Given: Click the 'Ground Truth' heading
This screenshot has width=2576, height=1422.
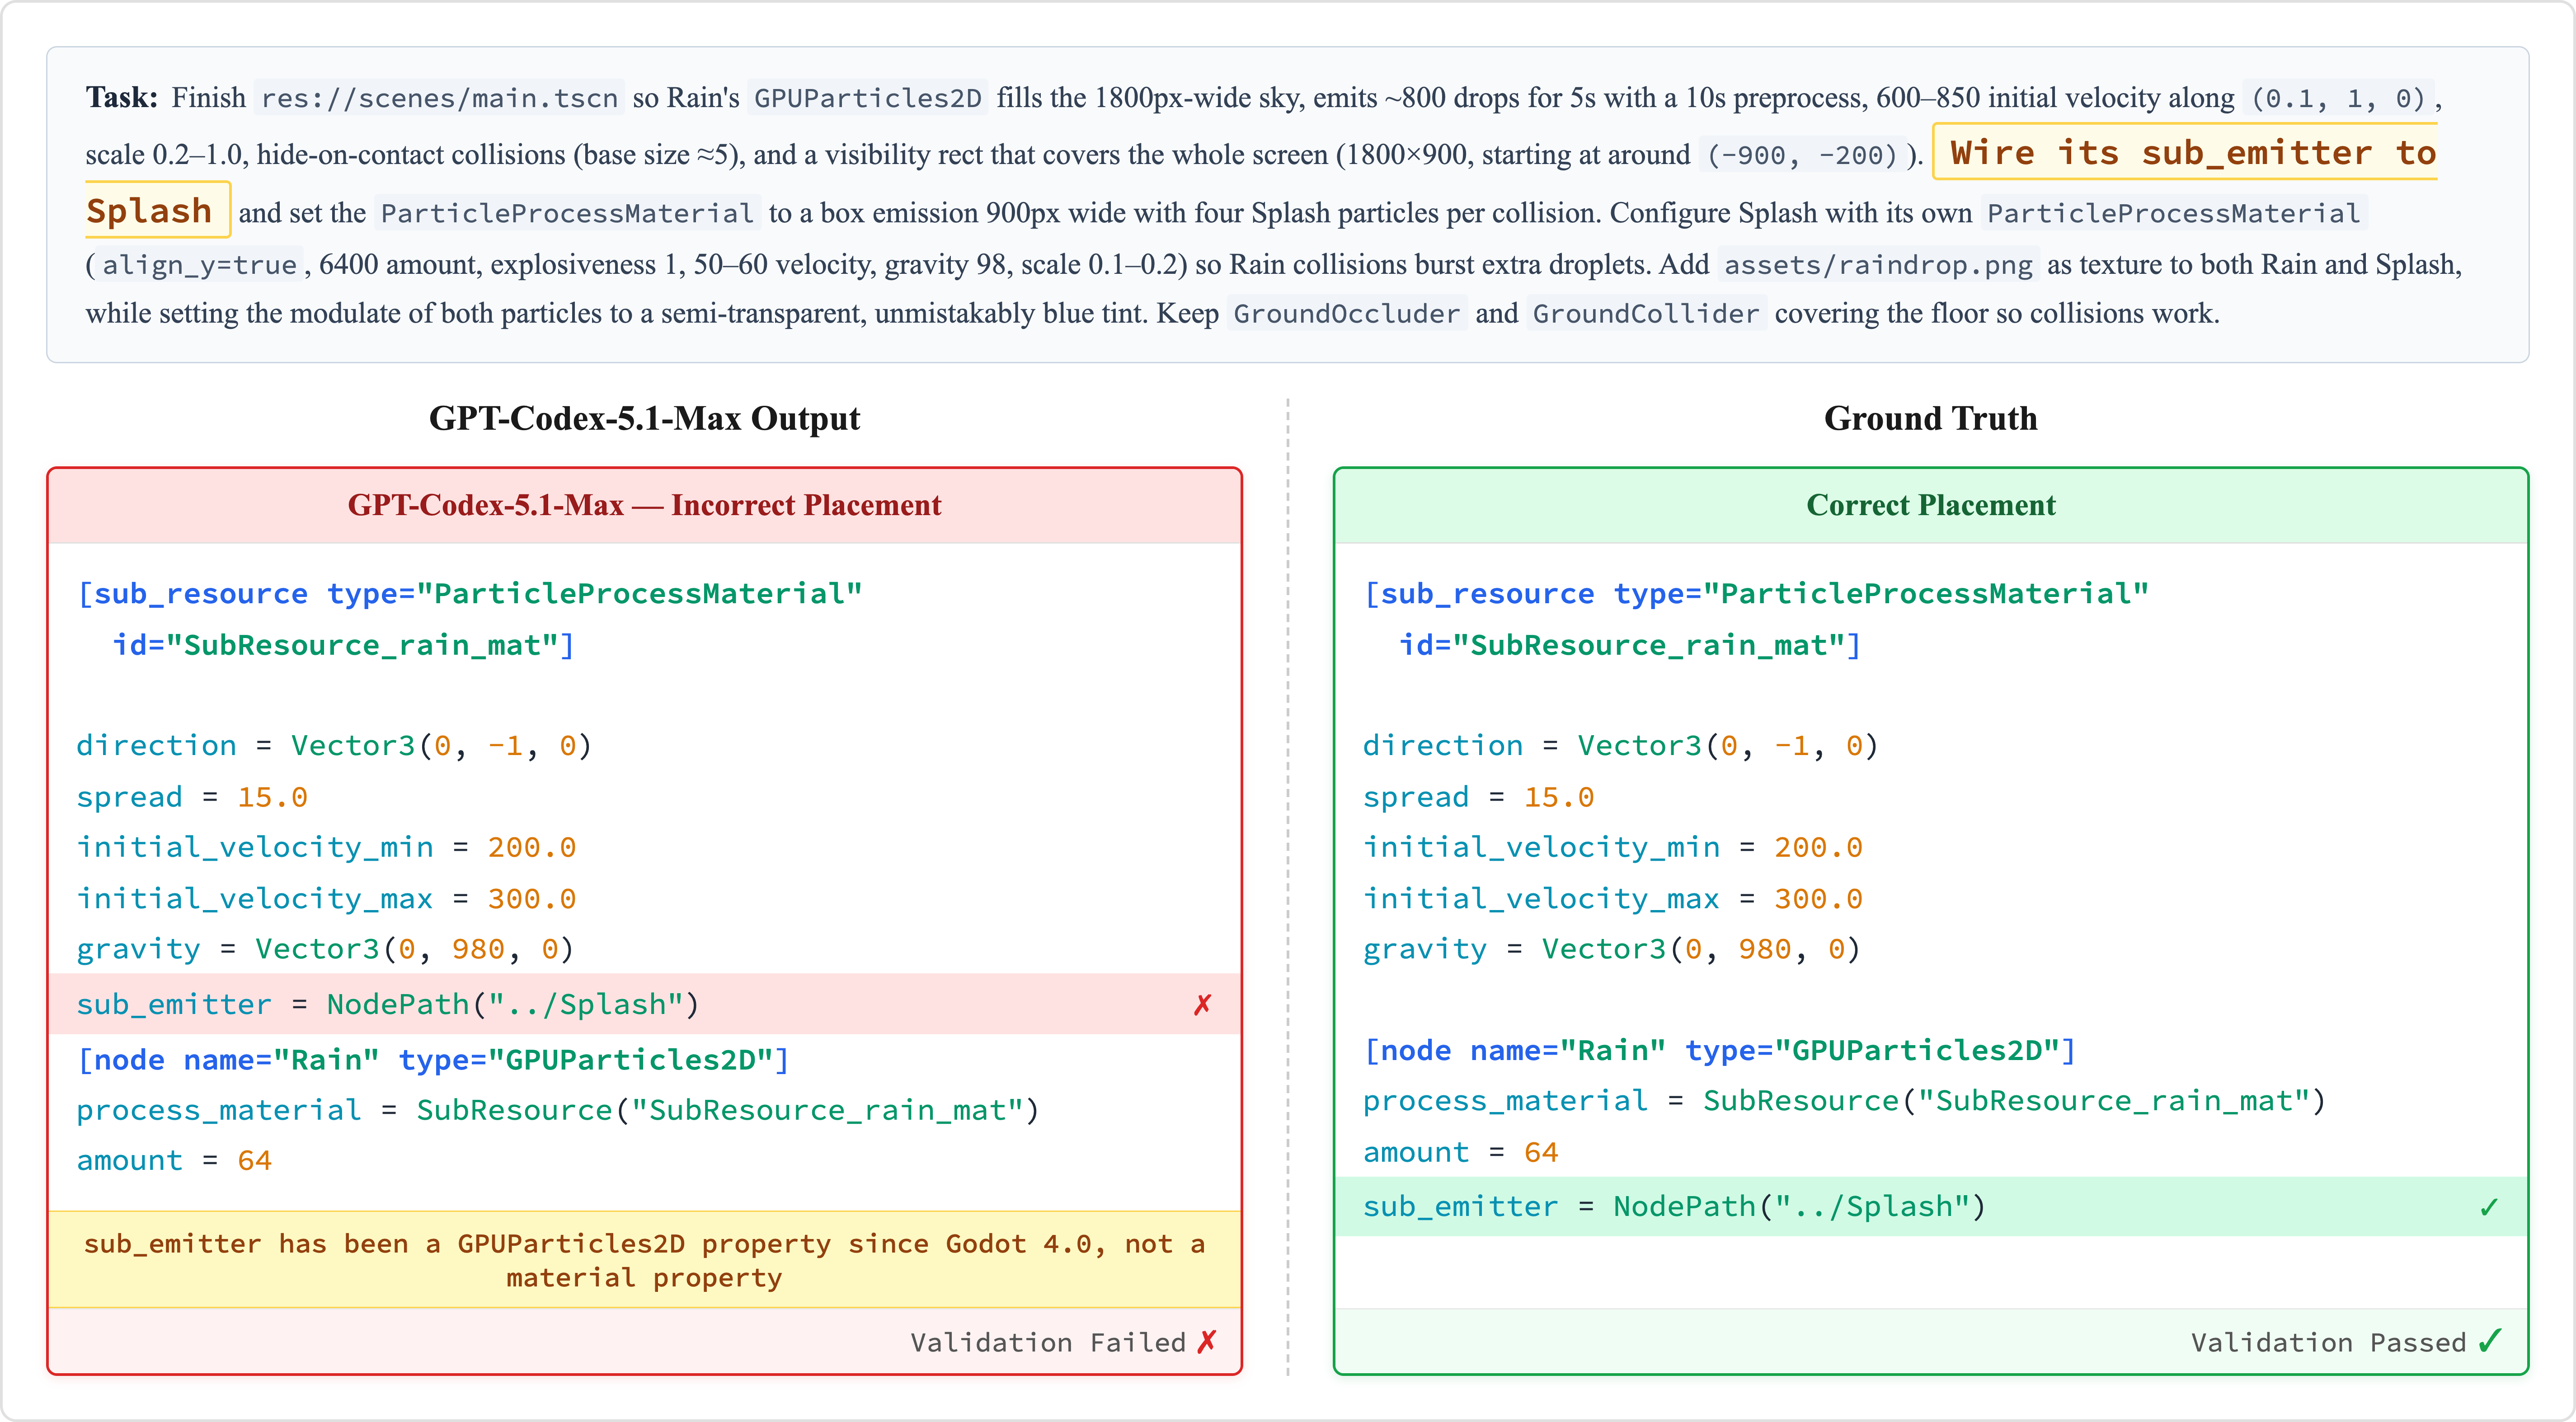Looking at the screenshot, I should pos(1930,418).
